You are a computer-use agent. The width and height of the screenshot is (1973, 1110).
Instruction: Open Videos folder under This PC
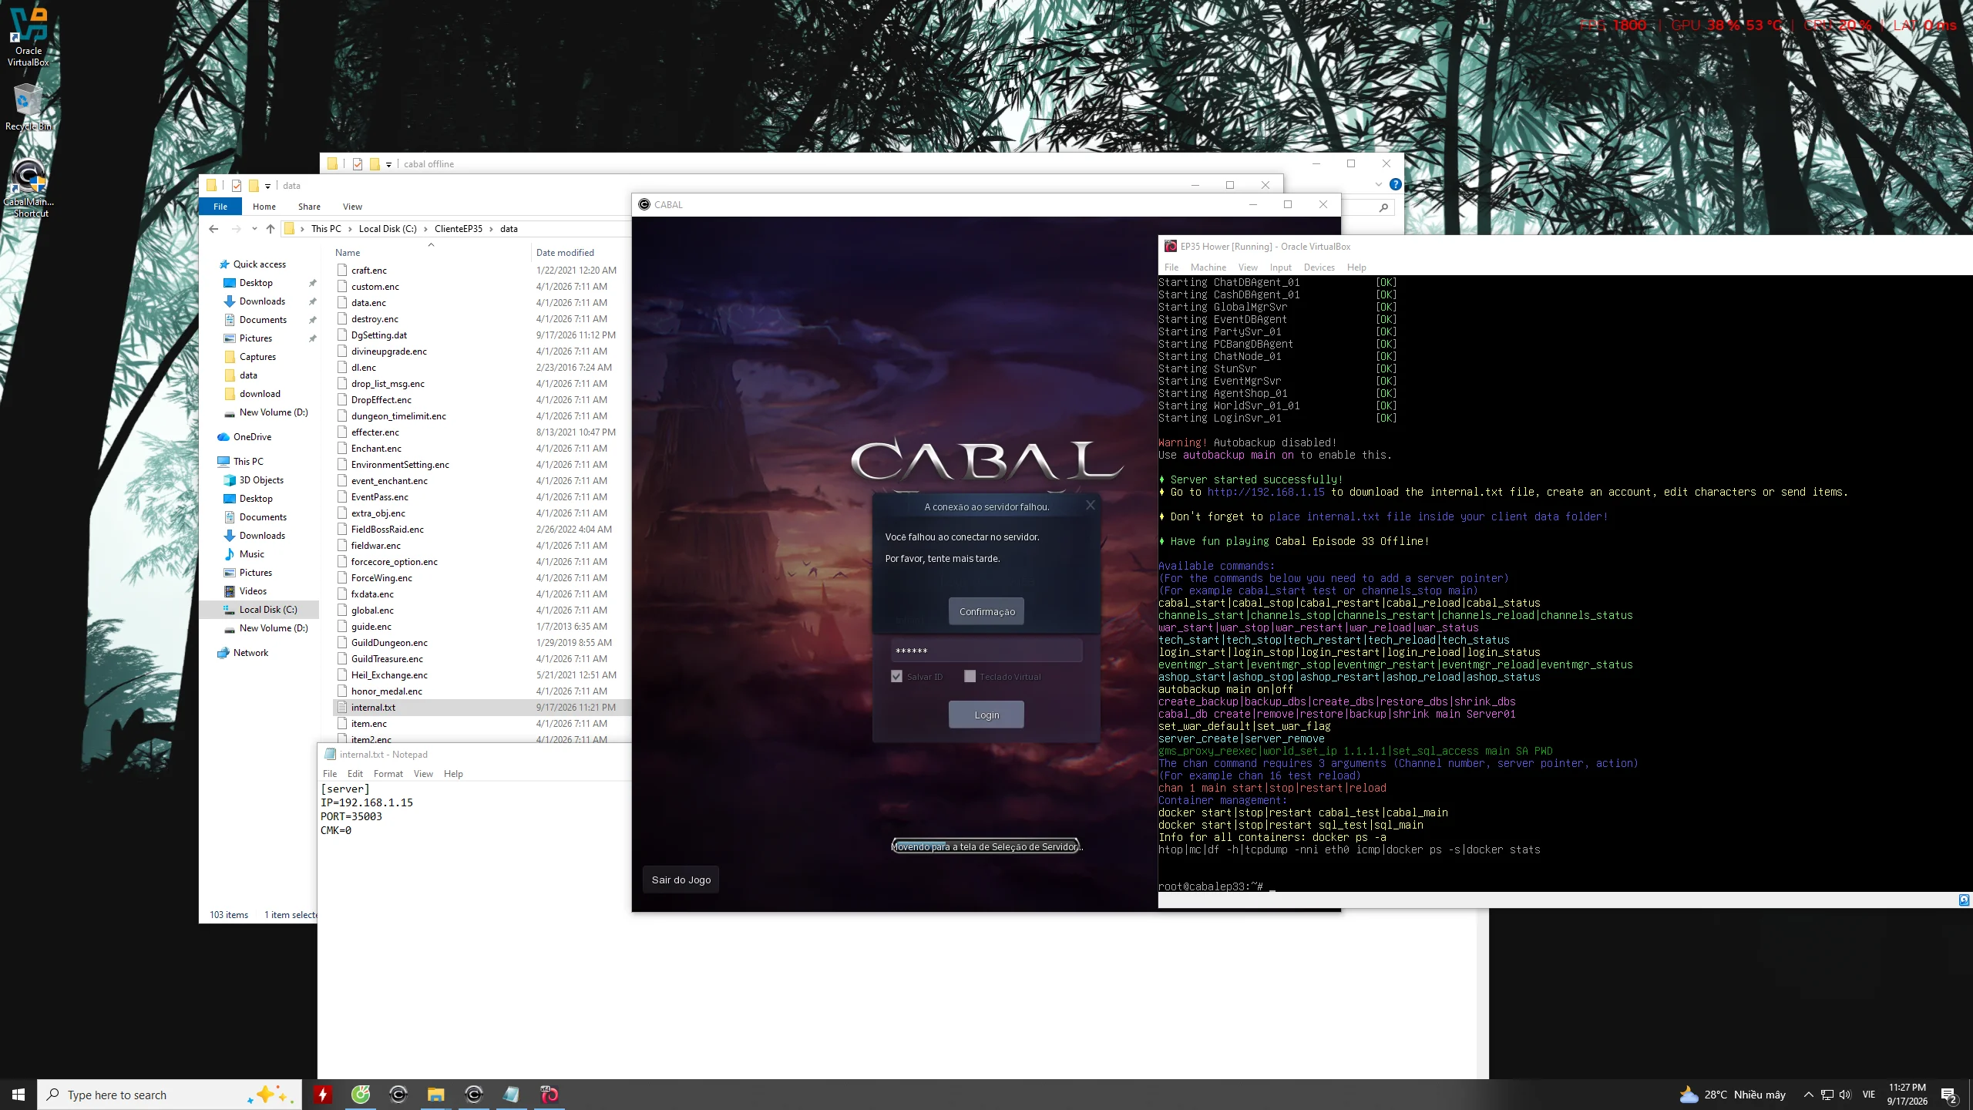[253, 591]
